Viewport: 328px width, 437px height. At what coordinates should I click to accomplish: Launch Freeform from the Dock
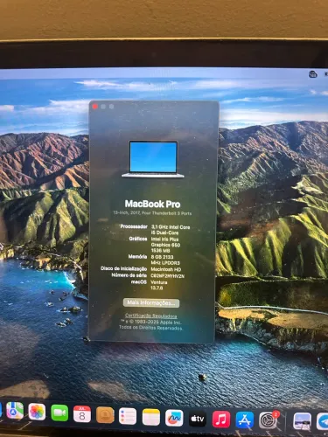pyautogui.click(x=174, y=418)
